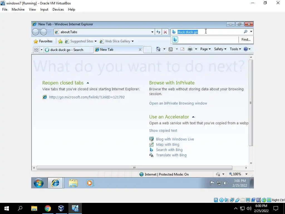Click Search with Bing link
The width and height of the screenshot is (285, 214).
[169, 150]
